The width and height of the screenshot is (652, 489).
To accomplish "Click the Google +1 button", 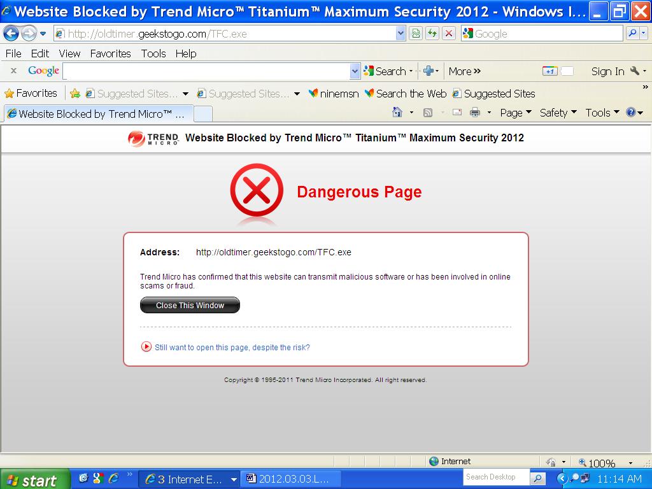I will pos(549,71).
